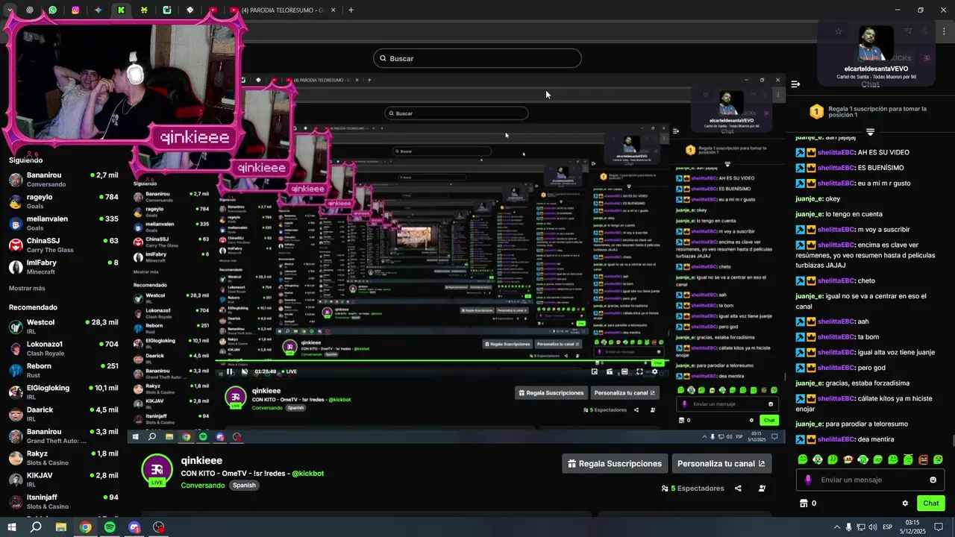The width and height of the screenshot is (955, 537).
Task: Open the chat settings gear icon
Action: 905,503
